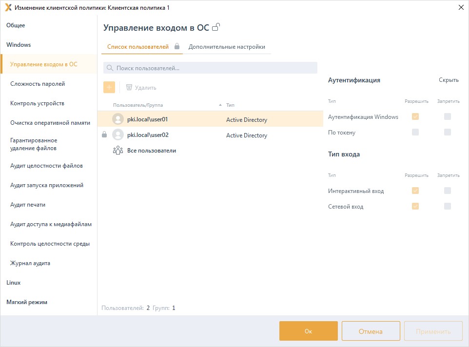This screenshot has height=347, width=469.
Task: Click the magnifier icon in the user search box
Action: click(x=110, y=68)
